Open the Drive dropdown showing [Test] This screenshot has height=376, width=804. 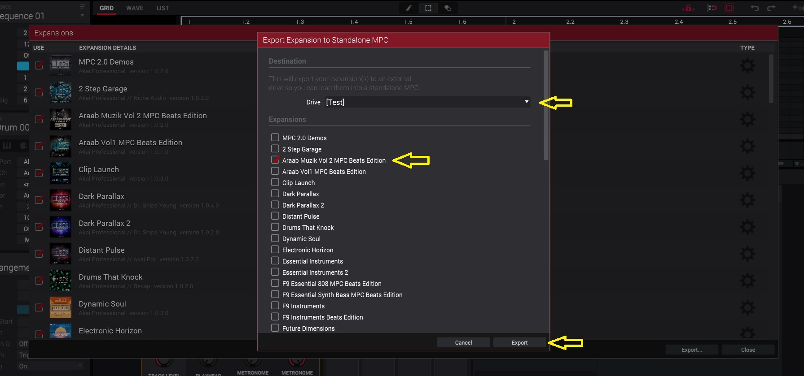pos(427,102)
